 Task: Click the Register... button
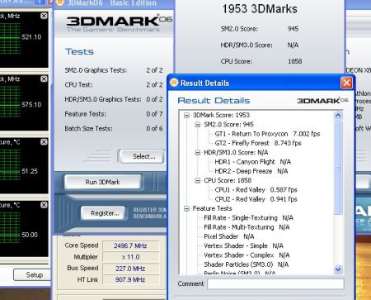104,213
